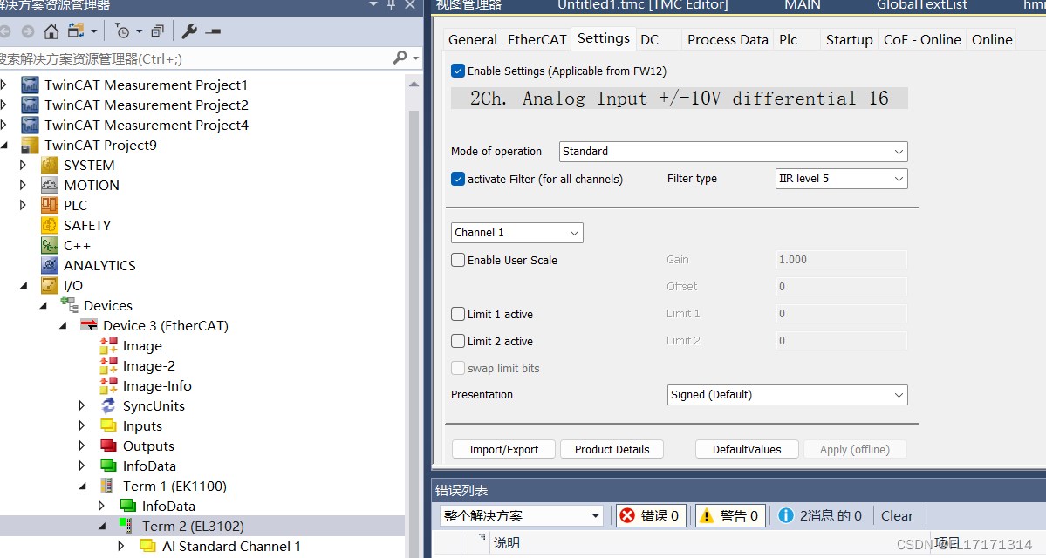Screen dimensions: 1046x558
Task: Expand the SYSTEM tree node
Action: coord(24,166)
